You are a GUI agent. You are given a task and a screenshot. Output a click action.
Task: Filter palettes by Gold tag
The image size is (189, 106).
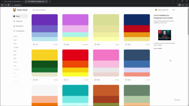pos(15,44)
